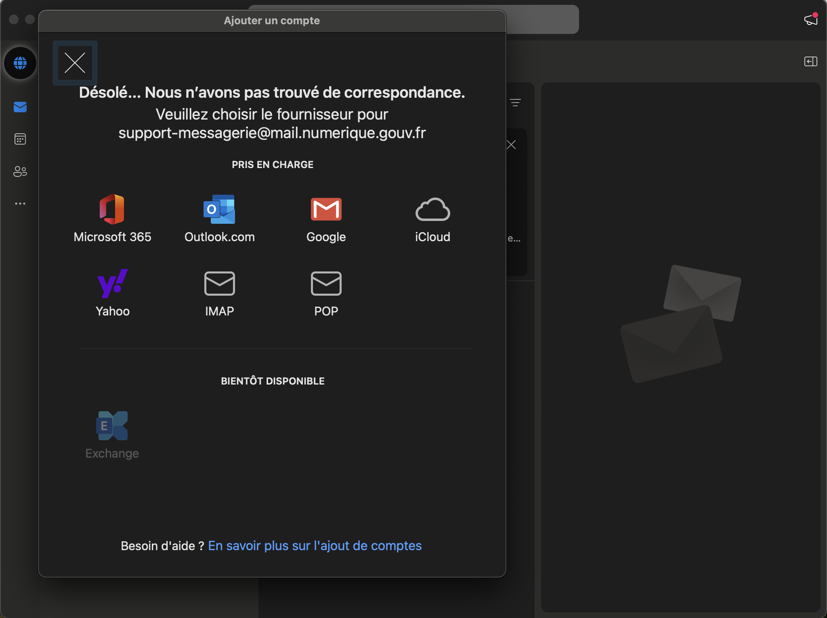
Task: Select Yahoo as mail provider
Action: pos(113,293)
